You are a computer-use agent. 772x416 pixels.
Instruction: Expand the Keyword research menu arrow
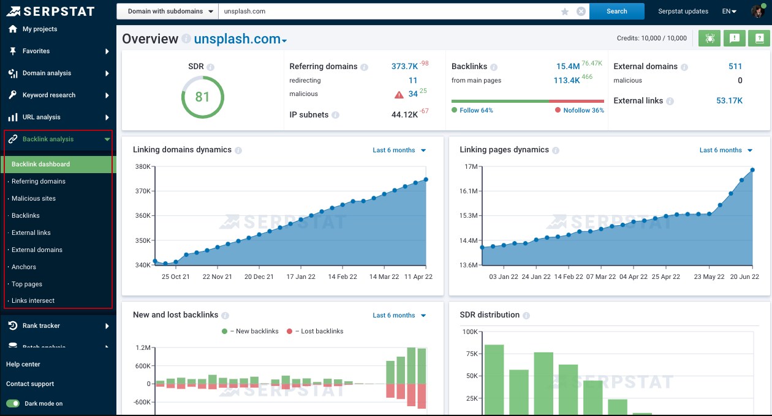coord(107,95)
